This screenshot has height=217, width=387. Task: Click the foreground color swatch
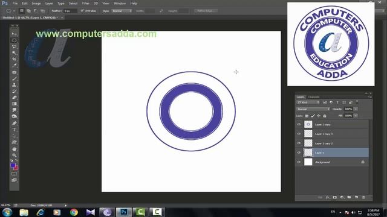coord(13,165)
